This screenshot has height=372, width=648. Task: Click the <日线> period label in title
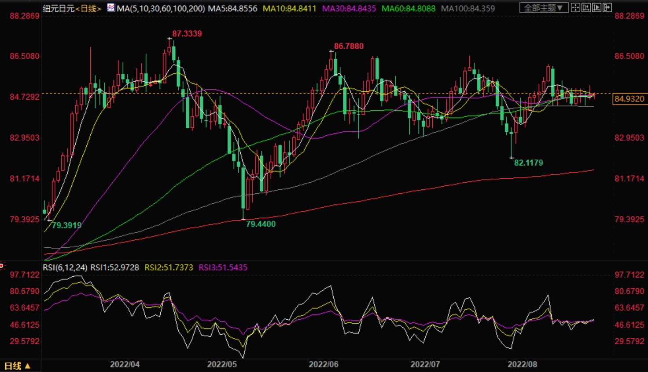[89, 9]
